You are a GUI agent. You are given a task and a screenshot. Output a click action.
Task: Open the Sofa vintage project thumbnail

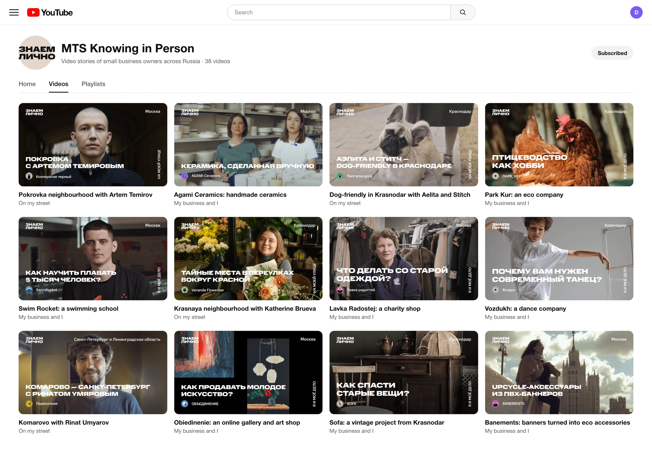pyautogui.click(x=404, y=373)
